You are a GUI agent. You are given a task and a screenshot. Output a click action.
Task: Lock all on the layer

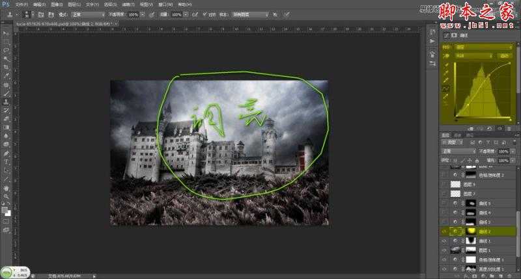click(x=477, y=160)
